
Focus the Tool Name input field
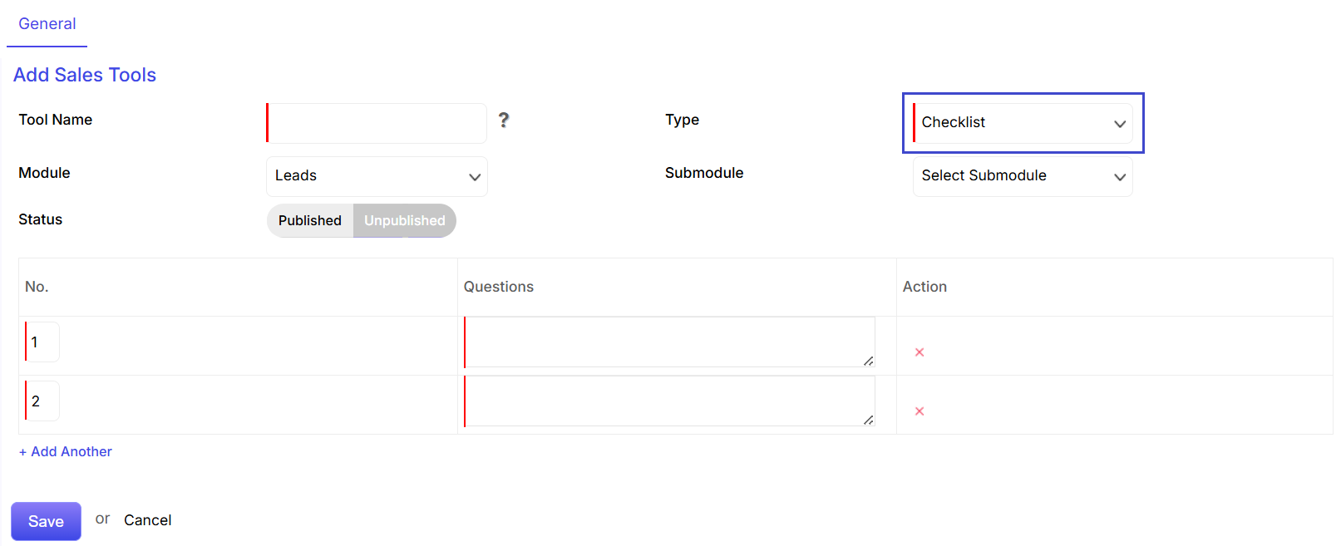(x=377, y=123)
